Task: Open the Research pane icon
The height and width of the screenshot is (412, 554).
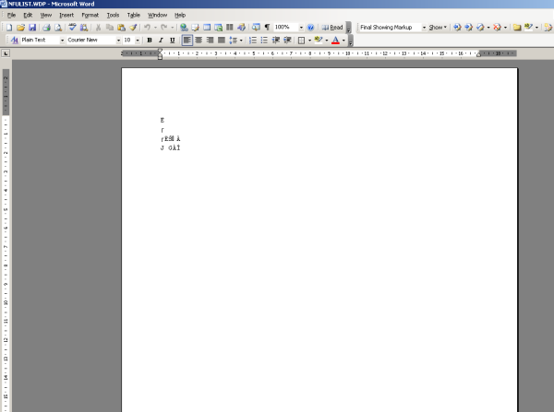Action: 84,27
